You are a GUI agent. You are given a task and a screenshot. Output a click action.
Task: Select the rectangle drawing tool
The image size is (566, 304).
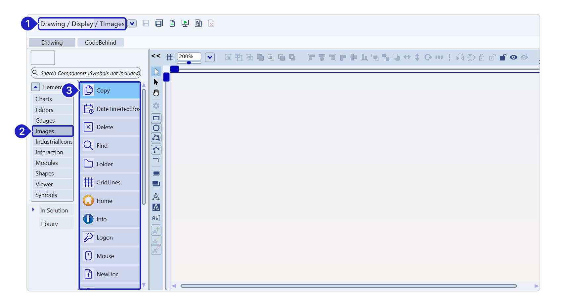[156, 118]
